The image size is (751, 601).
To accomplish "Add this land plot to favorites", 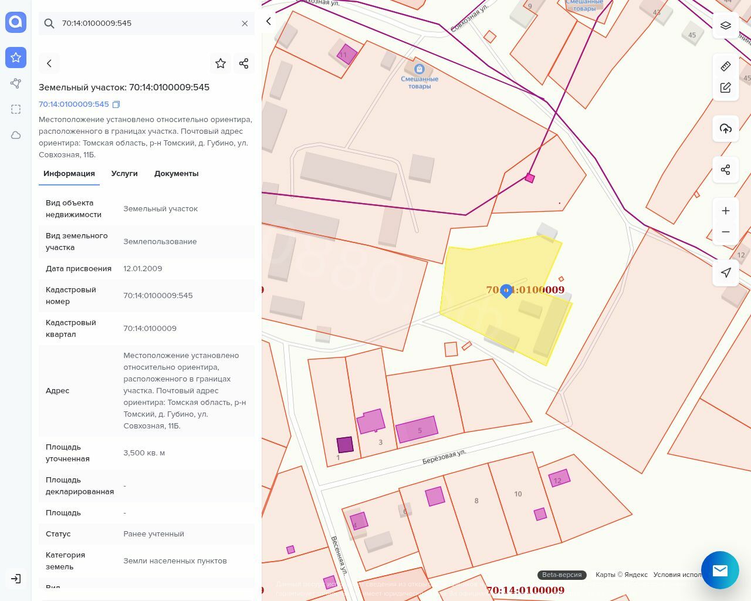I will [221, 63].
